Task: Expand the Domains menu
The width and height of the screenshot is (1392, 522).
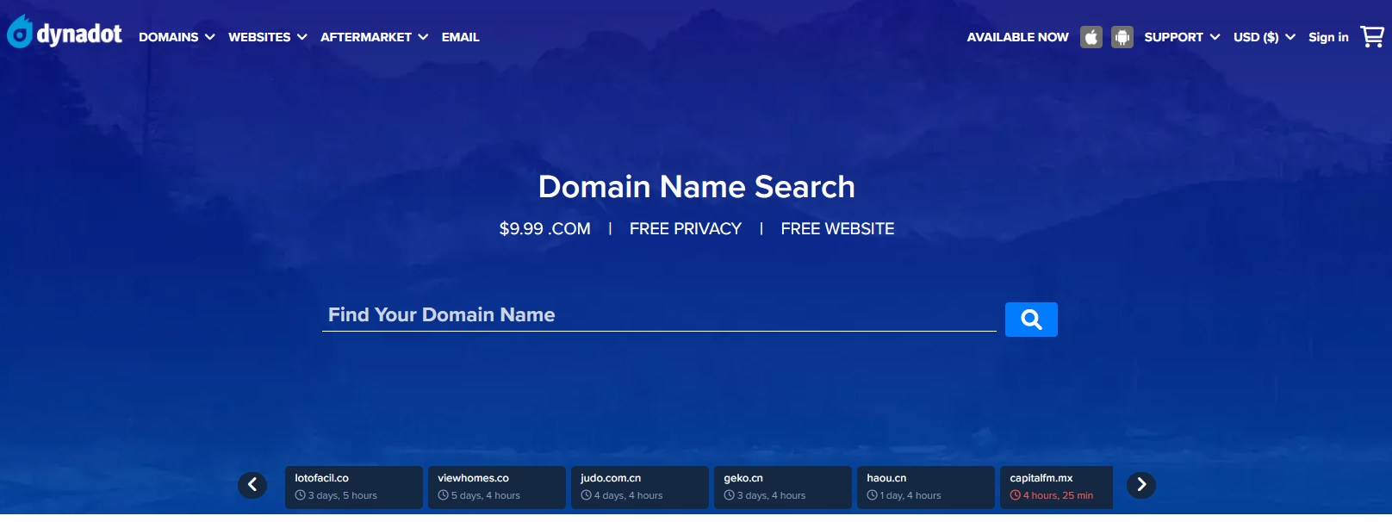Action: click(177, 37)
